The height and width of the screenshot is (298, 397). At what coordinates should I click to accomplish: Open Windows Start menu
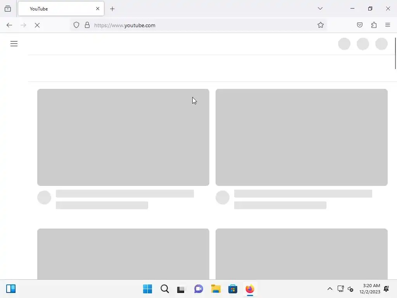(x=147, y=289)
